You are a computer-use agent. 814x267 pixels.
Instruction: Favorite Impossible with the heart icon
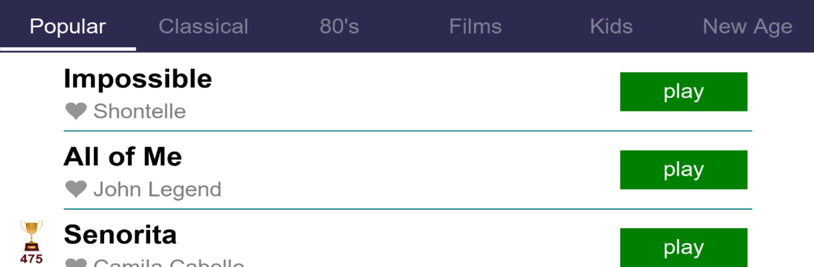click(76, 111)
